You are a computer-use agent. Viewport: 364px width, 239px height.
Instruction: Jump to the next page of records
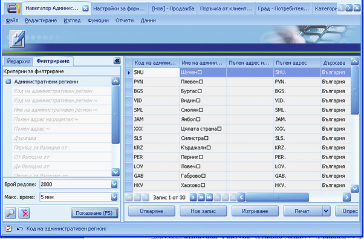(201, 197)
